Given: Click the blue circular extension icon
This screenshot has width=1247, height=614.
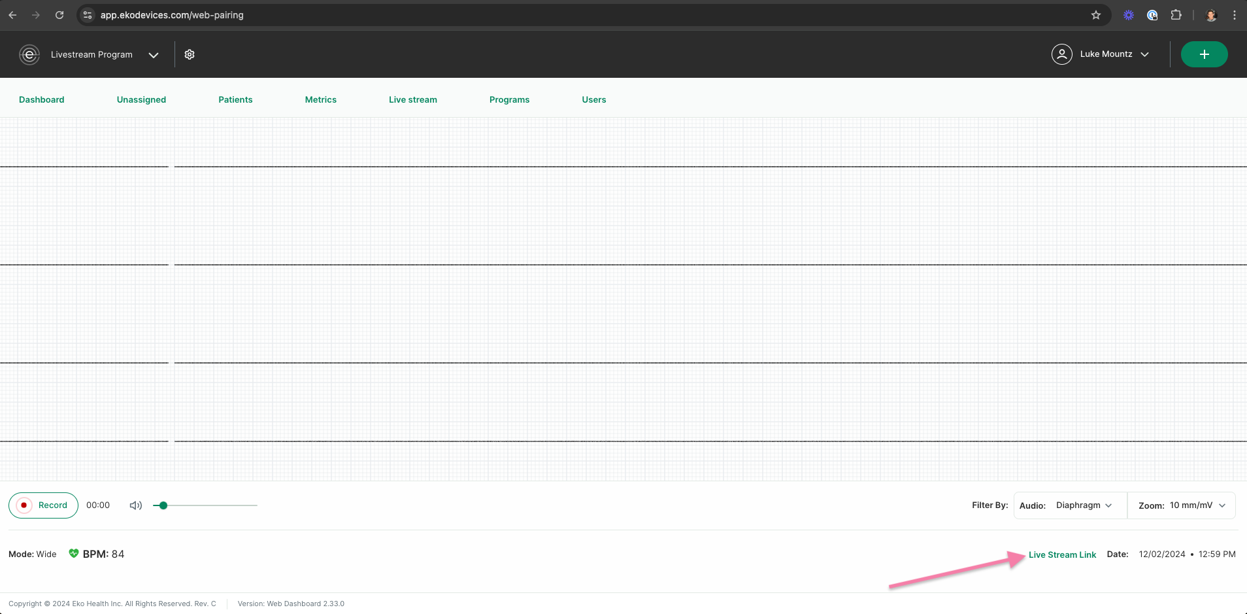Looking at the screenshot, I should [1152, 15].
